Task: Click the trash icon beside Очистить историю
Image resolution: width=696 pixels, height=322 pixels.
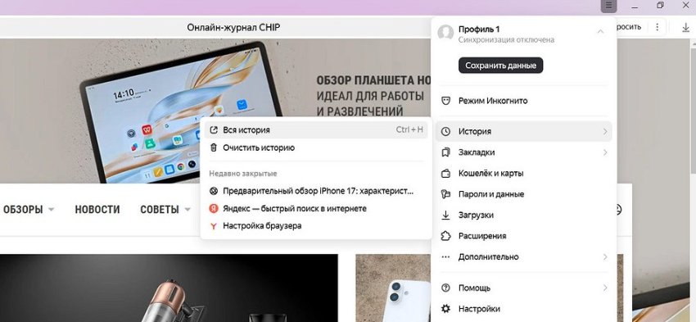Action: [214, 147]
